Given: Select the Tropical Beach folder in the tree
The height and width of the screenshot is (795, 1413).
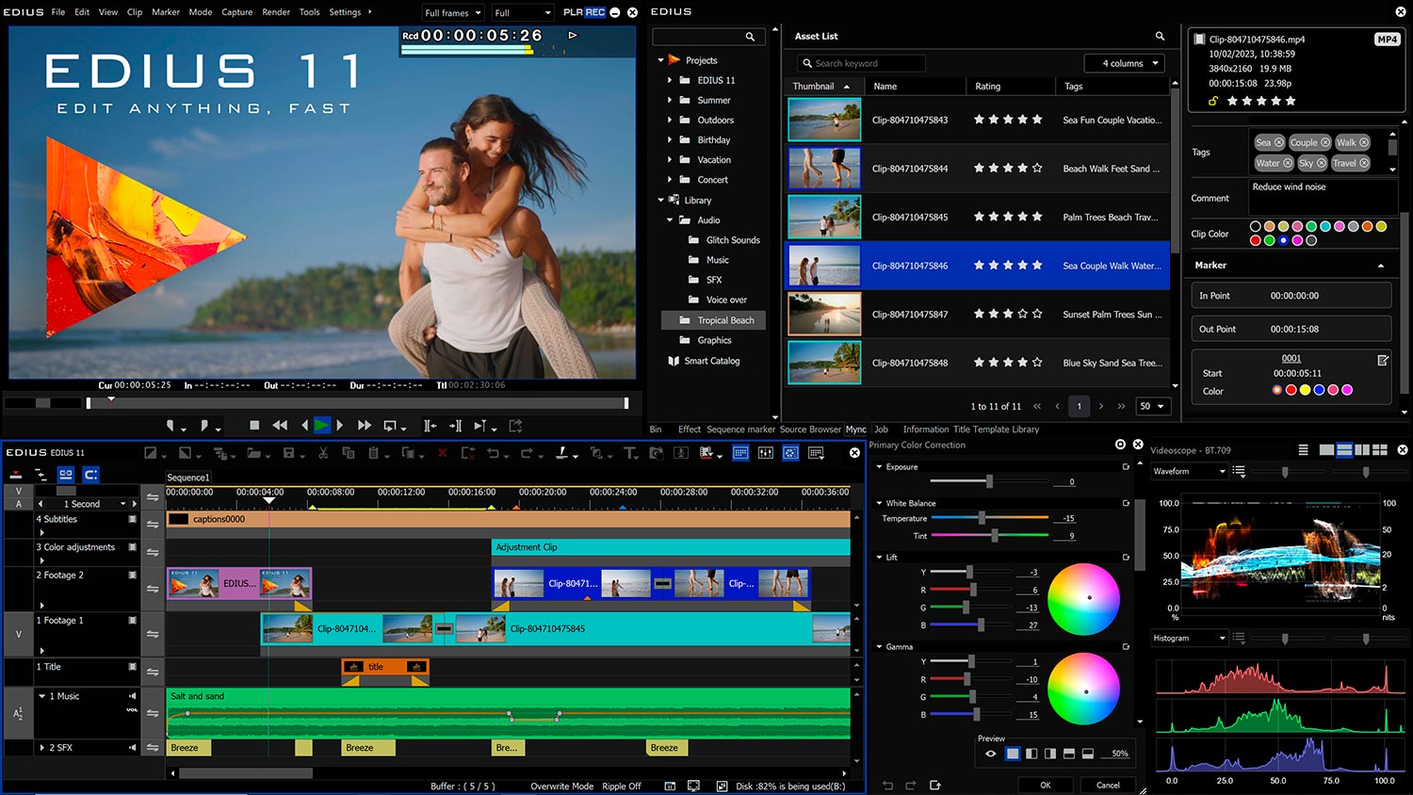Looking at the screenshot, I should pos(724,320).
